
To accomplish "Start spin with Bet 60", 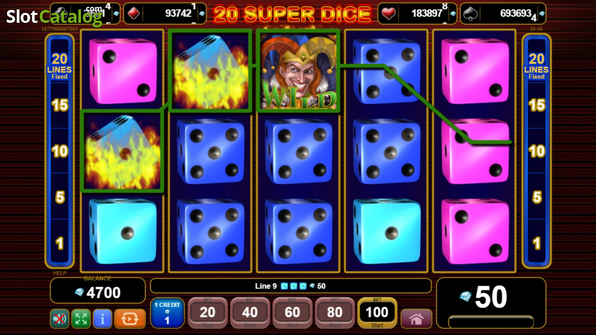I will 293,313.
